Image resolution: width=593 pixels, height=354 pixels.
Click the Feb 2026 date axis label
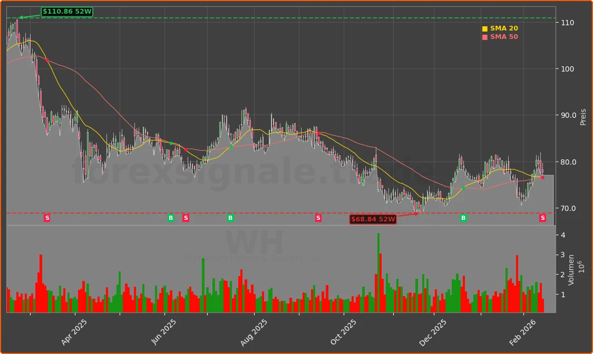(x=522, y=330)
